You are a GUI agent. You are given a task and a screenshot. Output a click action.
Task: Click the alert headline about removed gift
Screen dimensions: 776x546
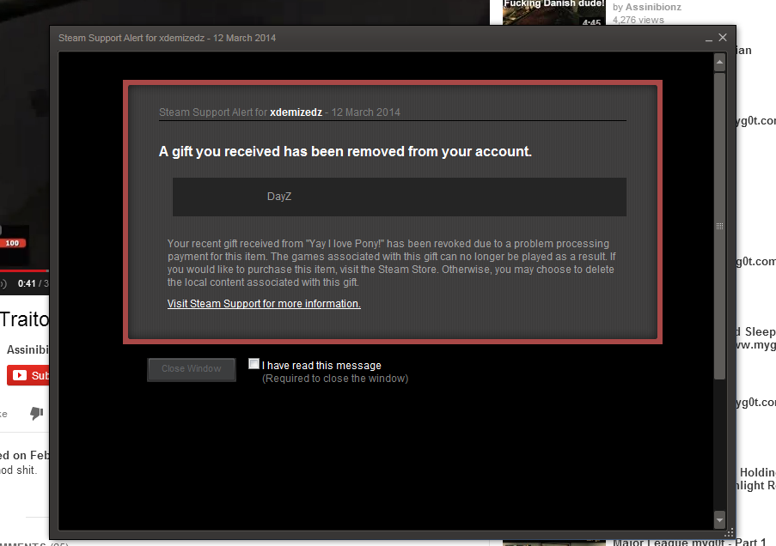click(345, 151)
